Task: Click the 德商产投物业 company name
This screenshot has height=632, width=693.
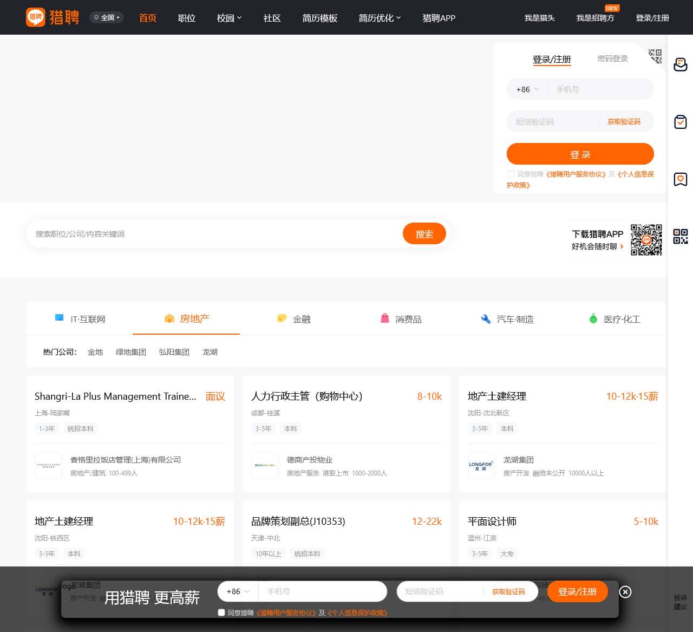Action: click(x=310, y=460)
